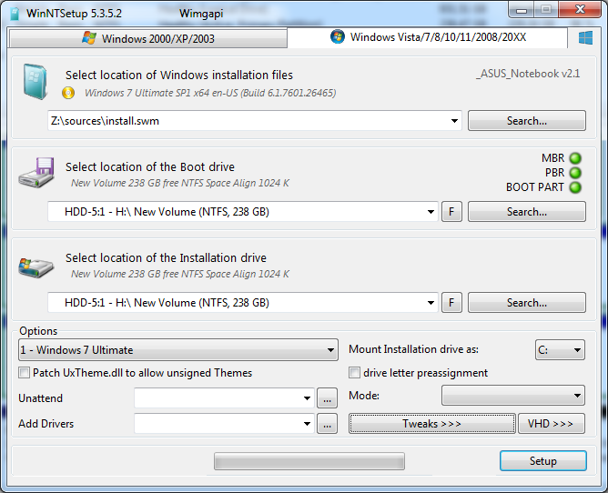Expand the Add Drivers dropdown

(307, 424)
